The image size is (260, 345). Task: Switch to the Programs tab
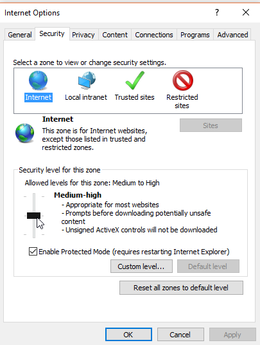pyautogui.click(x=195, y=35)
